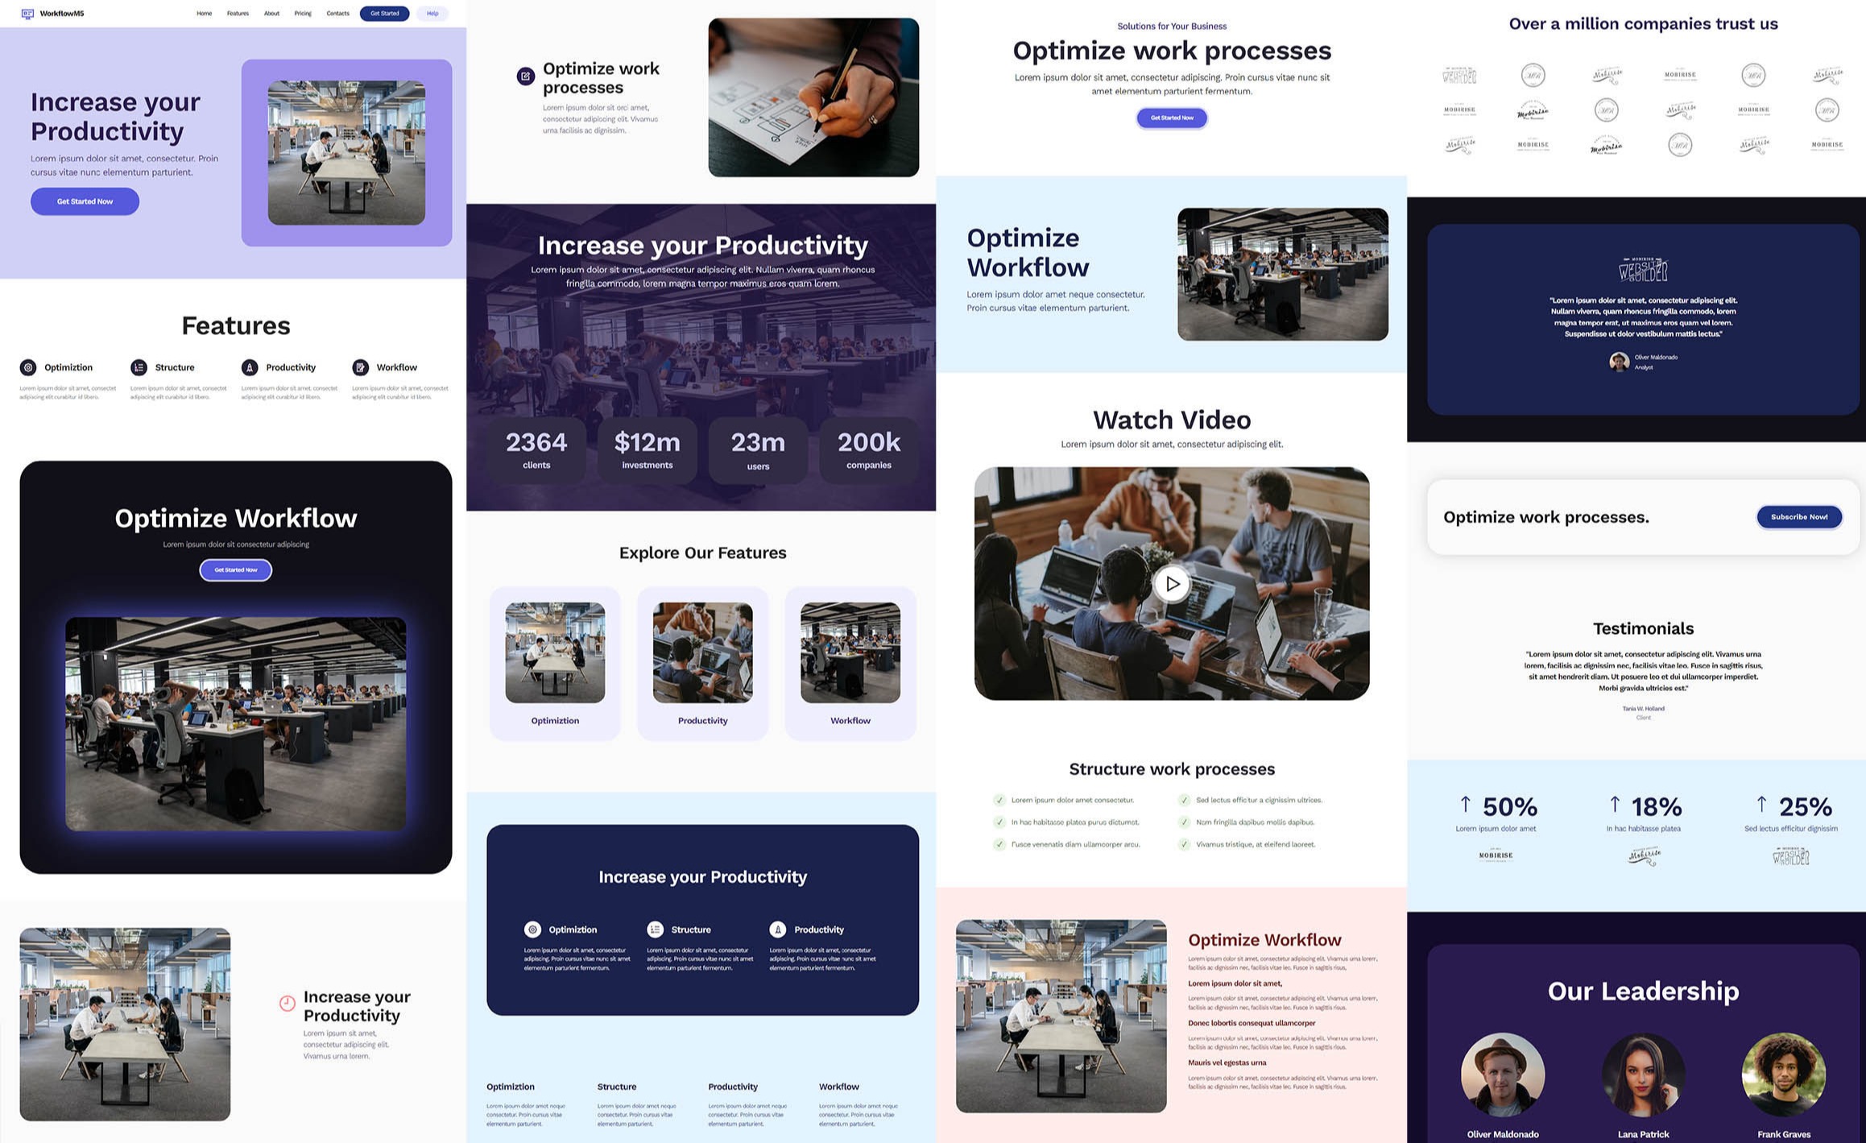Click the Optimization icon in dark section
The height and width of the screenshot is (1143, 1866).
click(532, 928)
